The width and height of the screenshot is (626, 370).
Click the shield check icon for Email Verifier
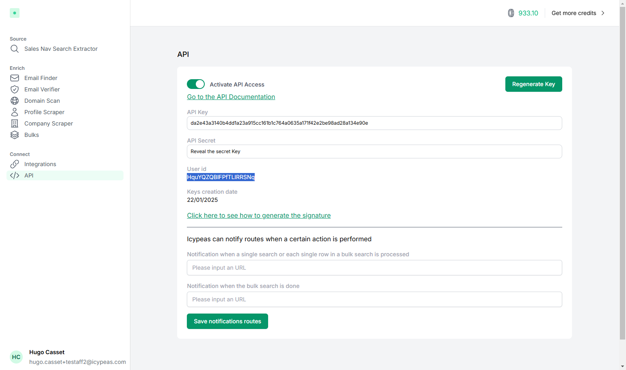[15, 89]
